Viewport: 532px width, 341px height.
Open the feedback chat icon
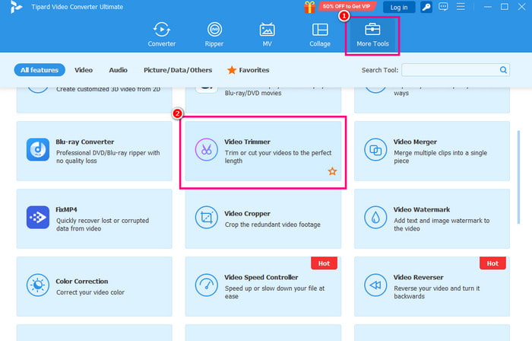point(443,7)
